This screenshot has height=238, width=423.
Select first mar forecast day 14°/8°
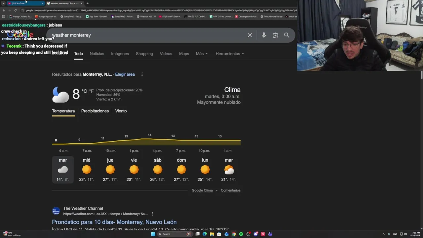coord(63,170)
